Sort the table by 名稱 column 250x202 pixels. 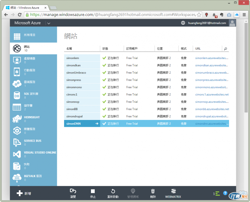point(69,49)
